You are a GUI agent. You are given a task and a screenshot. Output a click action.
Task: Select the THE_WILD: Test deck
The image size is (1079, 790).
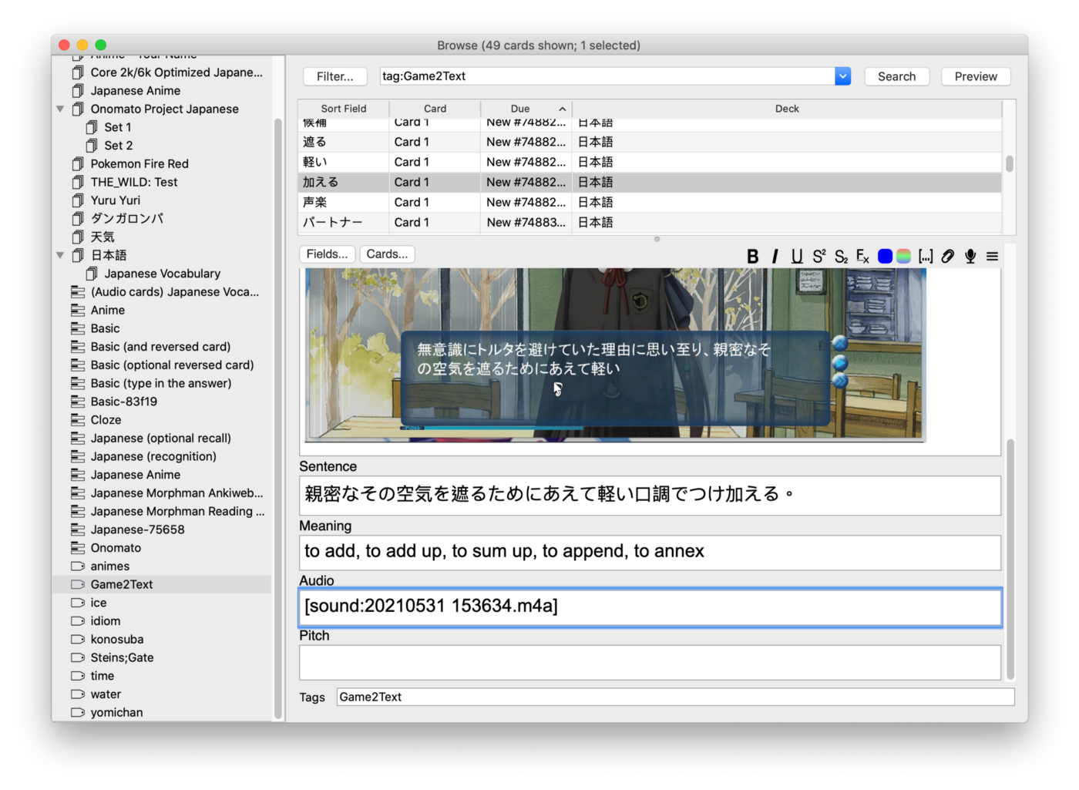(x=134, y=182)
